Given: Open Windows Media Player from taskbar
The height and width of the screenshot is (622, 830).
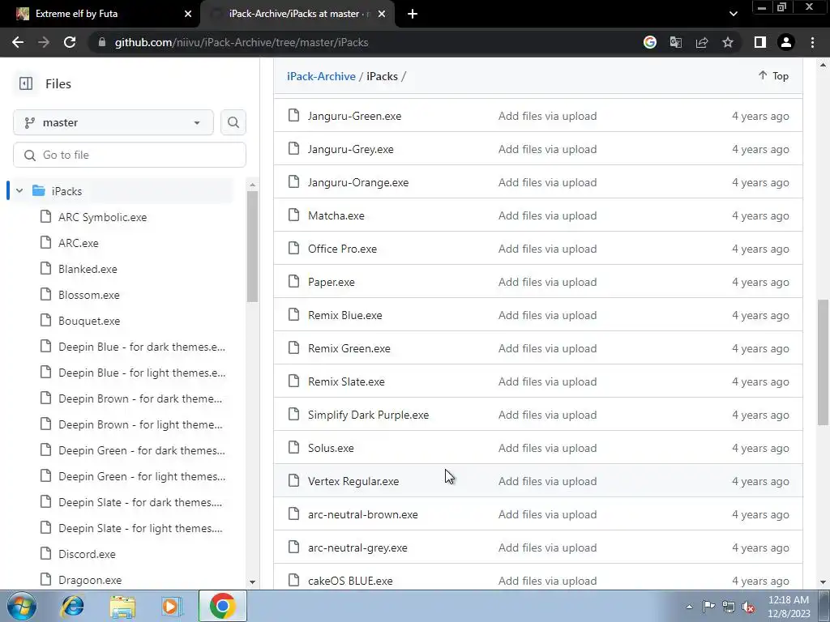Looking at the screenshot, I should point(172,606).
